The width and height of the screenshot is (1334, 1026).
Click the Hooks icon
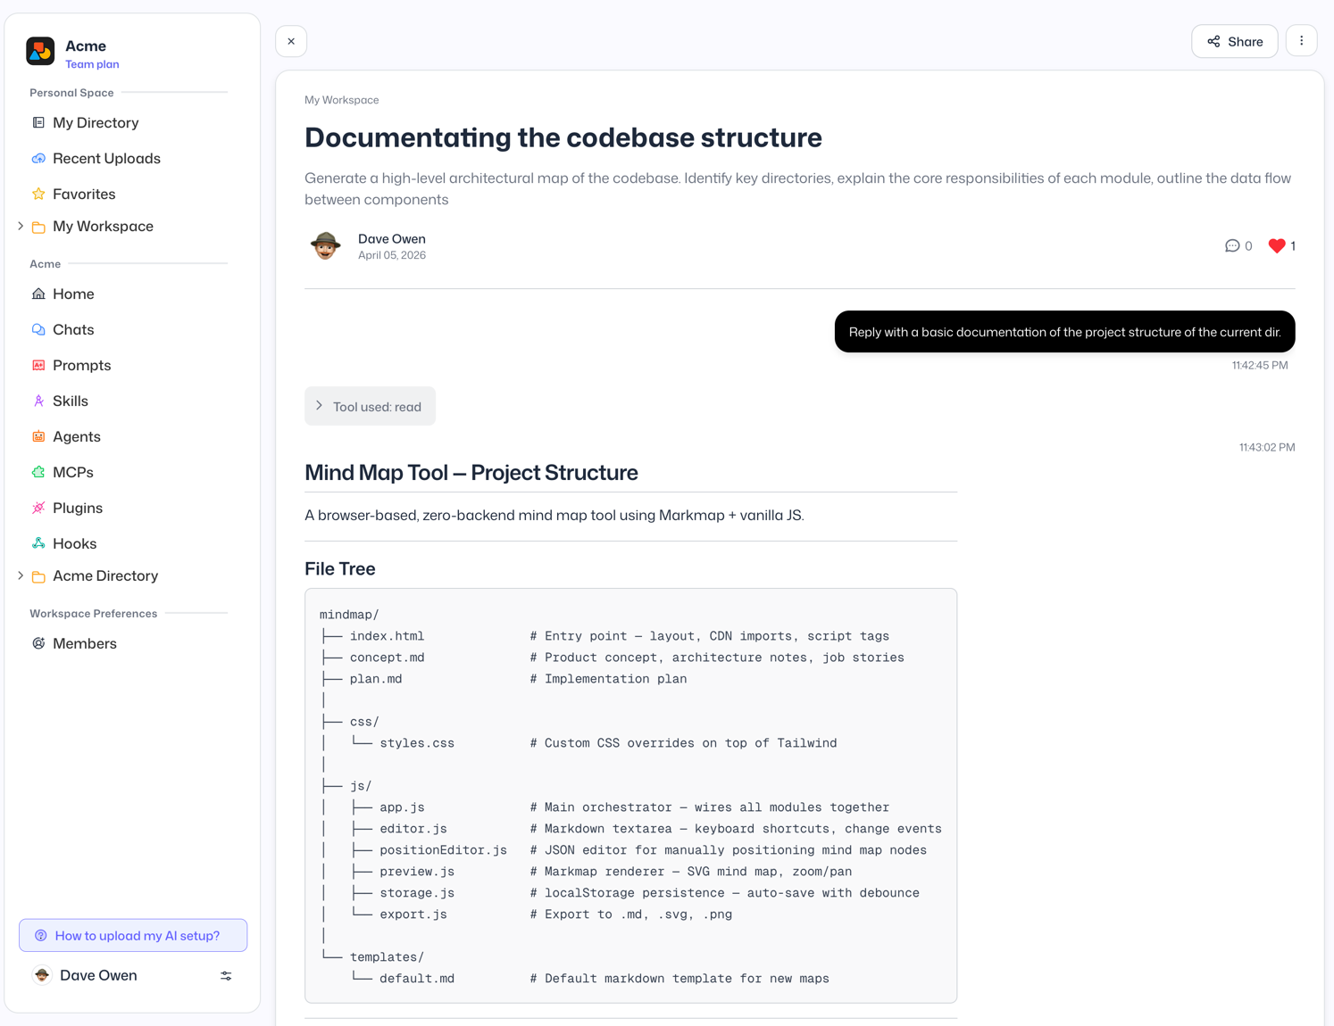point(38,543)
